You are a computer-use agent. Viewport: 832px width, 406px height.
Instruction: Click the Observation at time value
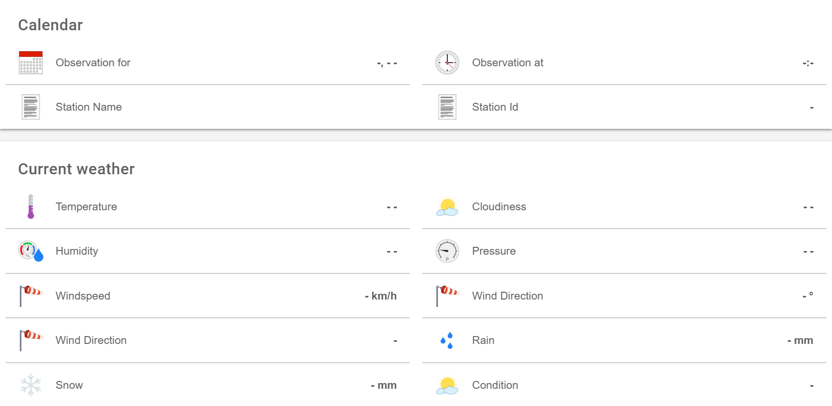click(808, 63)
